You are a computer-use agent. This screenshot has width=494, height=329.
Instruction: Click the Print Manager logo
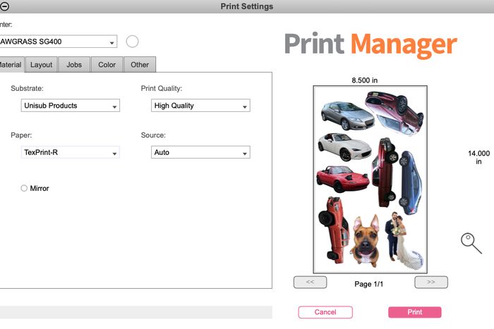click(x=370, y=45)
